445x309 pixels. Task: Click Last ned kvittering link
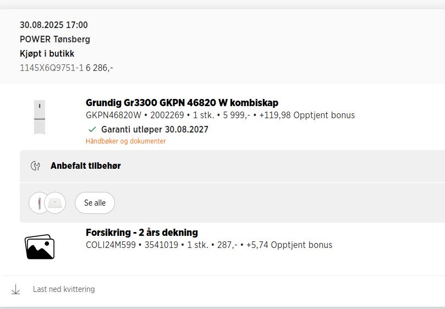point(64,289)
